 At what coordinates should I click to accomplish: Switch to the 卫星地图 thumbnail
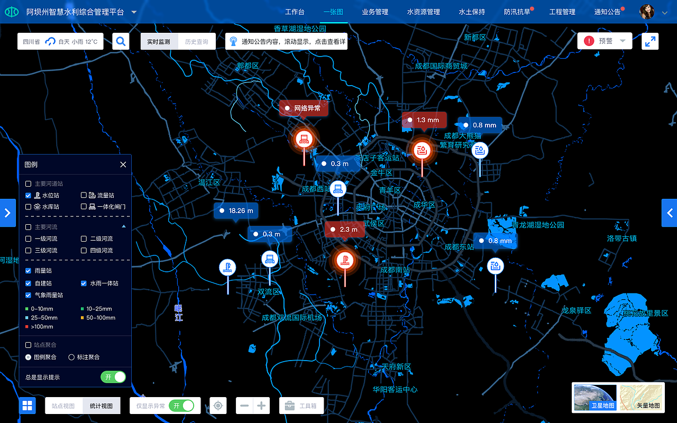[596, 398]
